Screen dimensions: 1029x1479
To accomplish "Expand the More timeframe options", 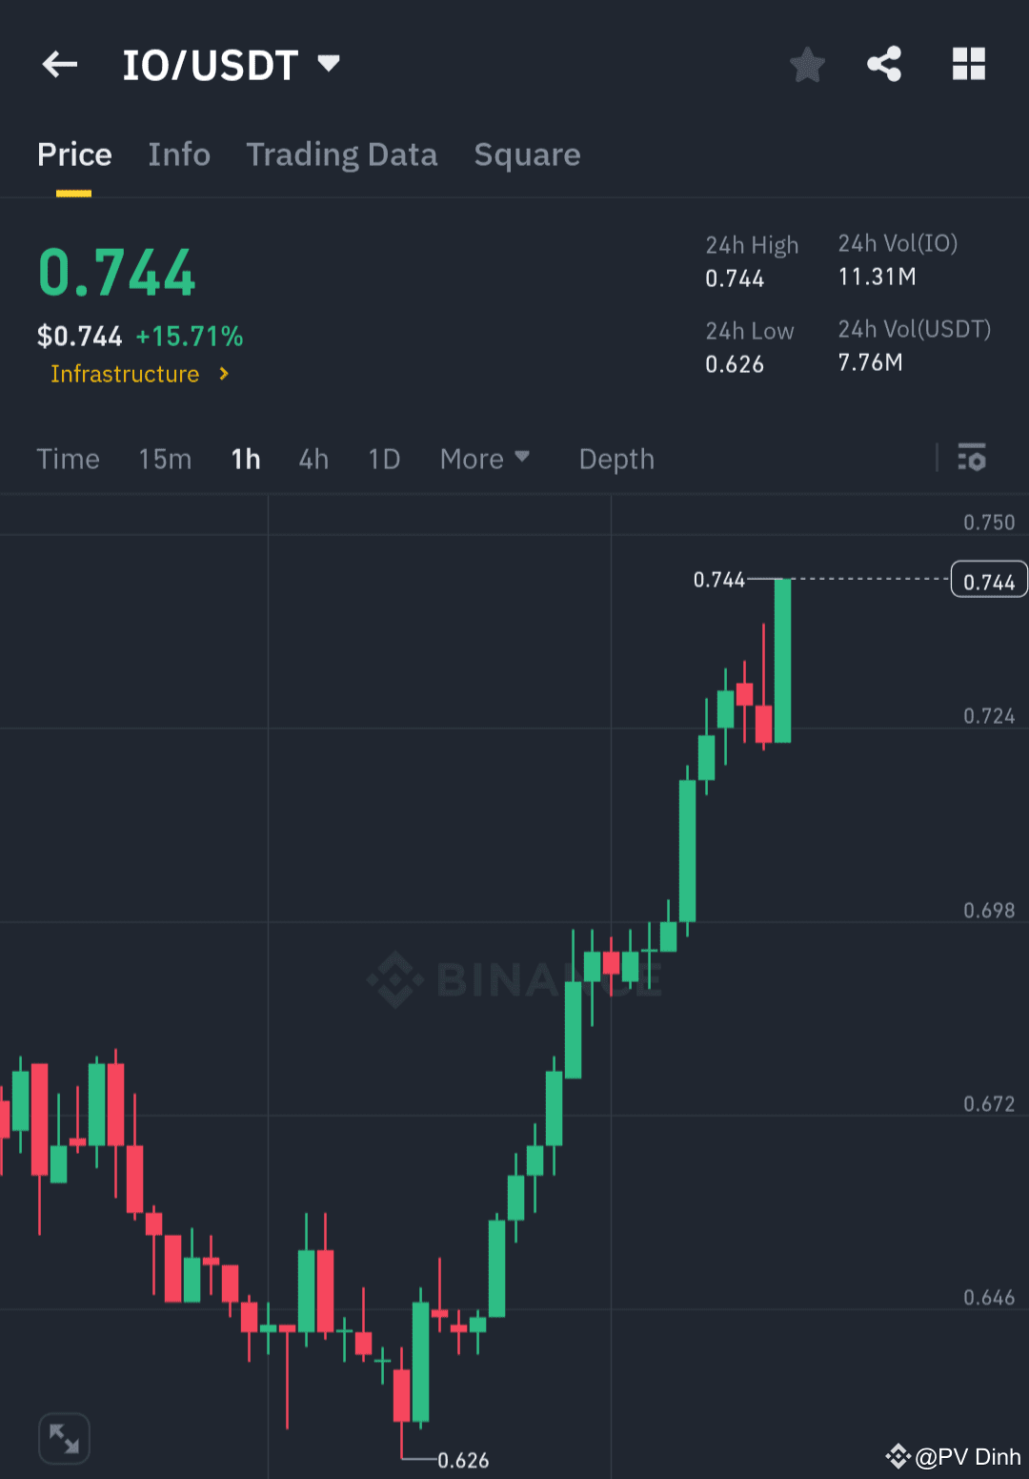I will (485, 459).
